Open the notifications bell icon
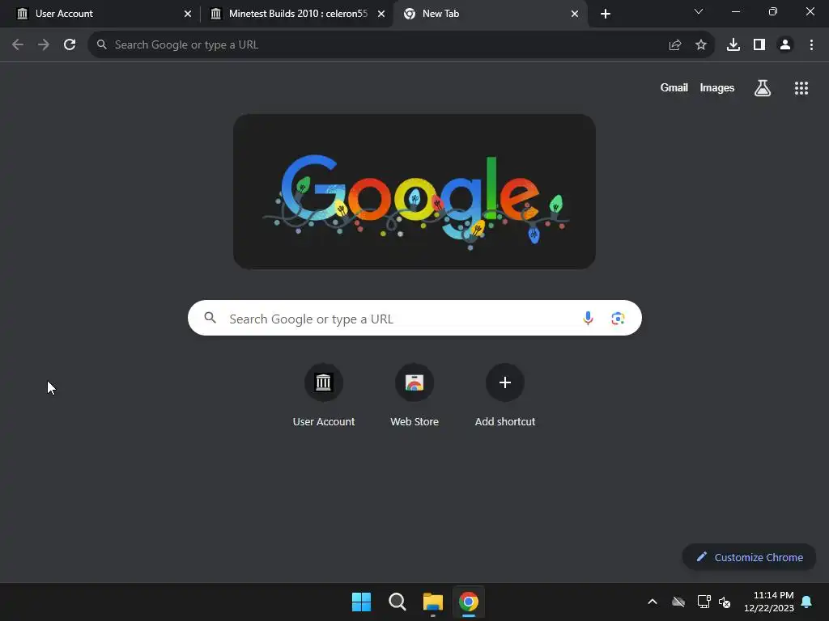 point(807,602)
